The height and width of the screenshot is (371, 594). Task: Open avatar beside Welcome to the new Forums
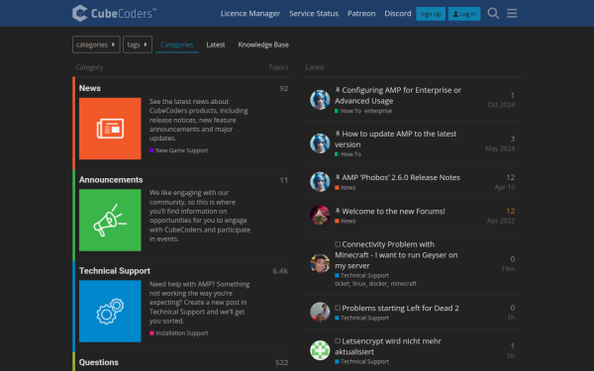[x=320, y=215]
